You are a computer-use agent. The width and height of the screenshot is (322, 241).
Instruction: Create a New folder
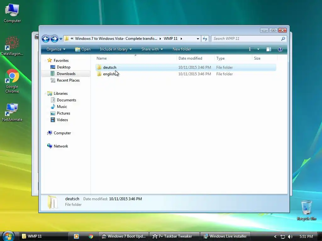point(182,49)
